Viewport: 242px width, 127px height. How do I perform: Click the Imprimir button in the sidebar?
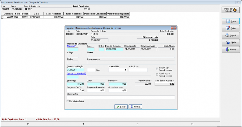[231, 35]
